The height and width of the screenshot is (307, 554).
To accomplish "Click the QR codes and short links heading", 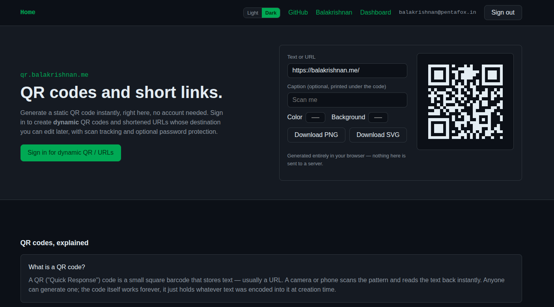I will [x=121, y=92].
